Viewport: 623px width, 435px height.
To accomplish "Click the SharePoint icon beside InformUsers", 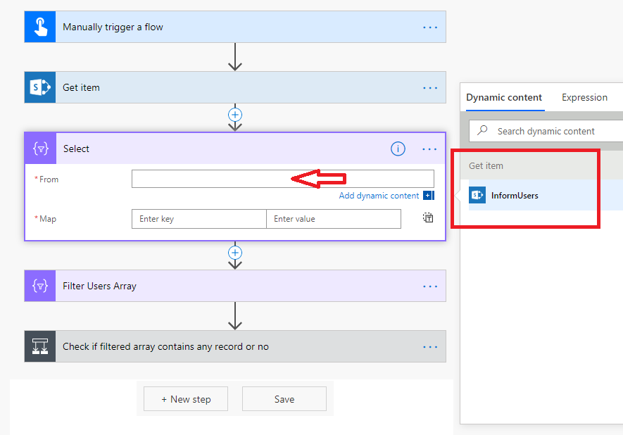I will point(477,195).
